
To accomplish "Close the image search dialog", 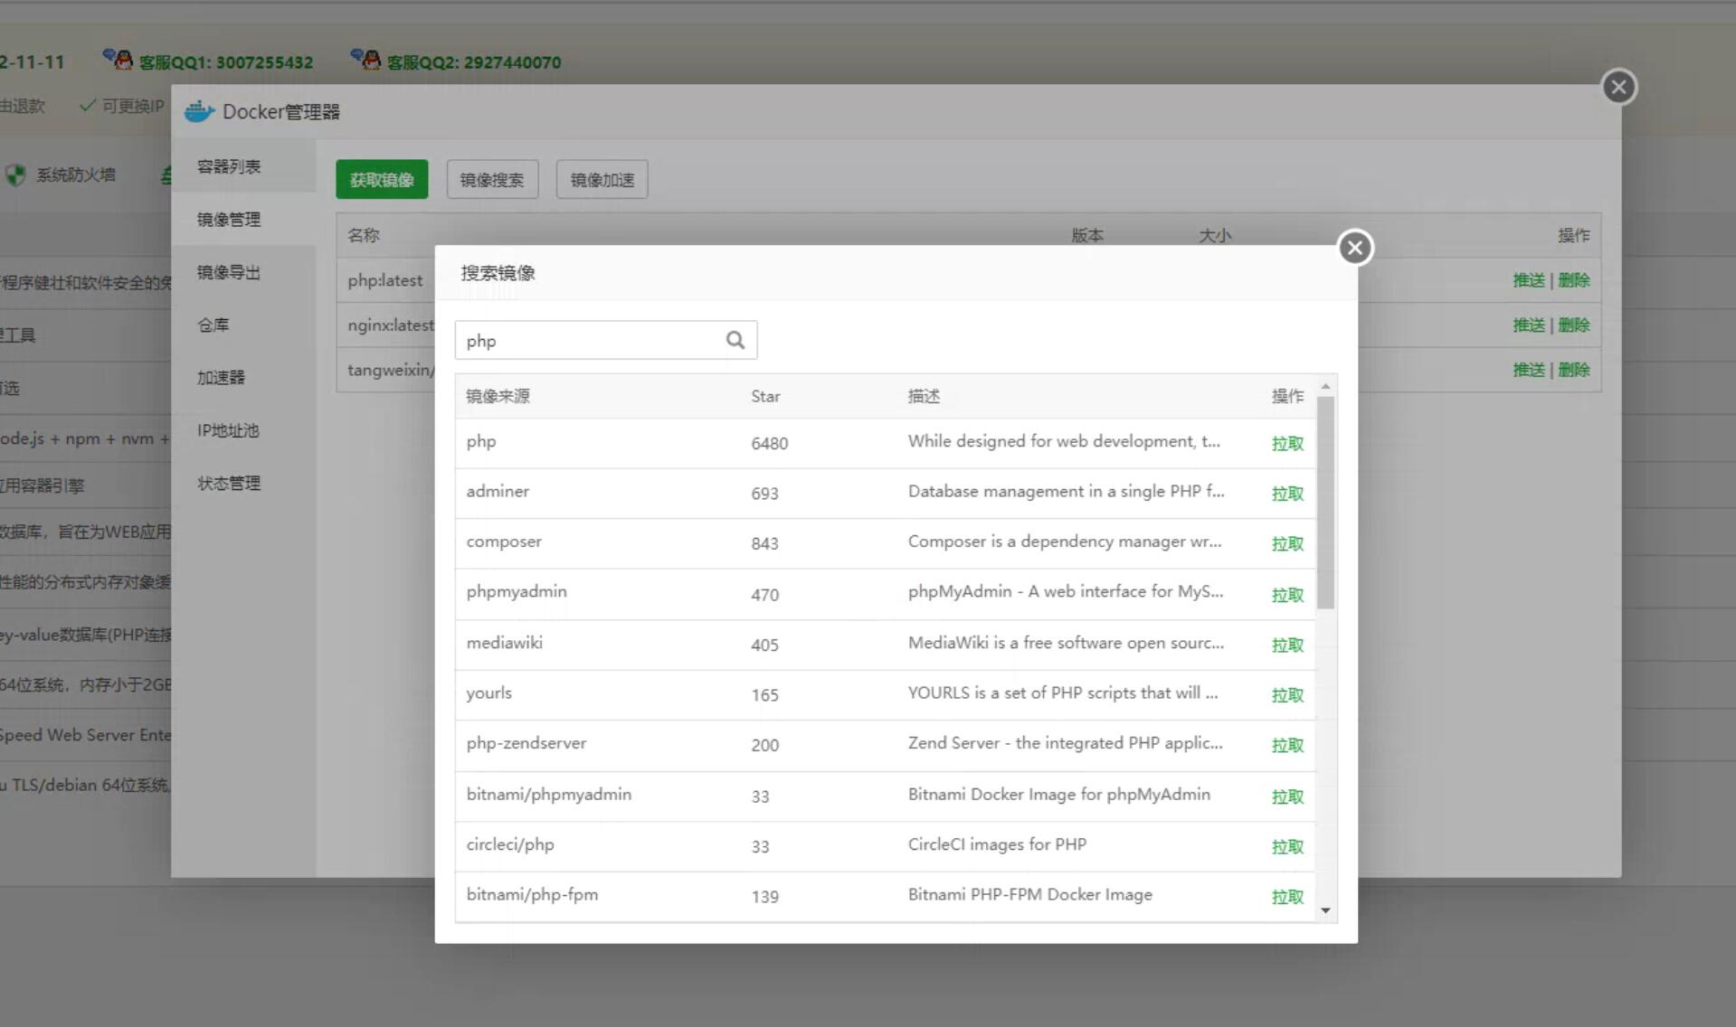I will (1354, 247).
